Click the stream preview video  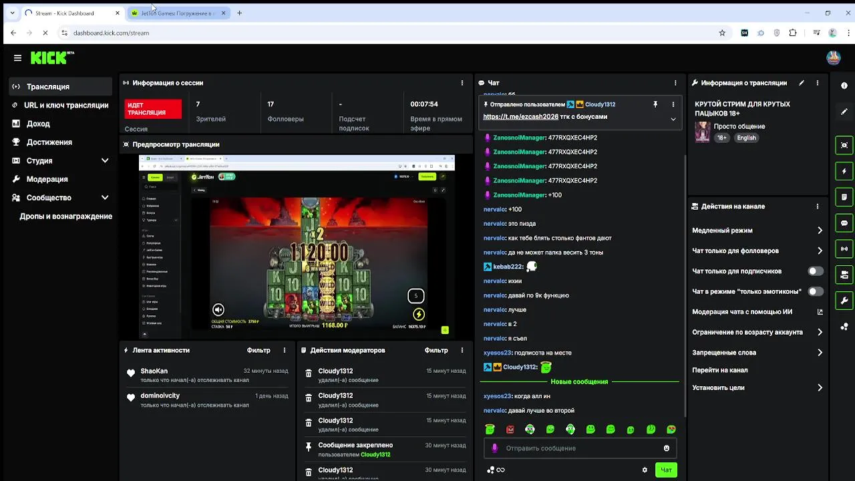click(x=297, y=247)
